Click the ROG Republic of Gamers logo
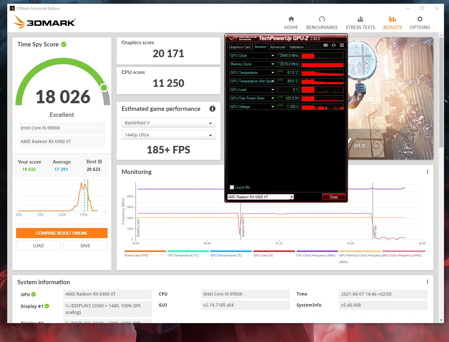Image resolution: width=449 pixels, height=342 pixels. click(242, 38)
